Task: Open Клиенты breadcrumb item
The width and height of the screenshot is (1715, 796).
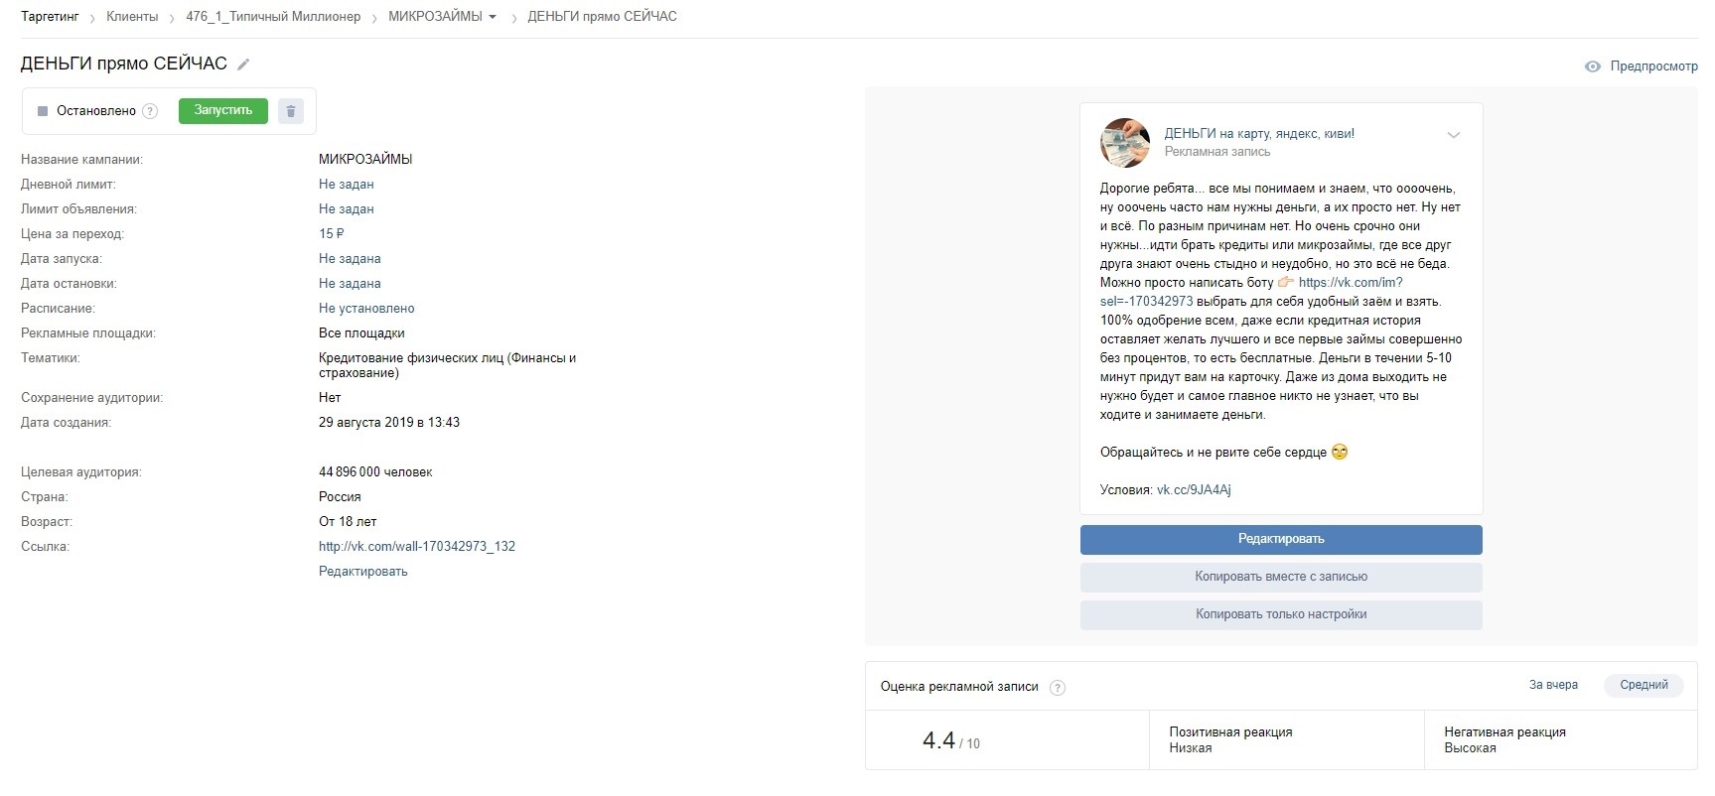Action: pos(132,17)
